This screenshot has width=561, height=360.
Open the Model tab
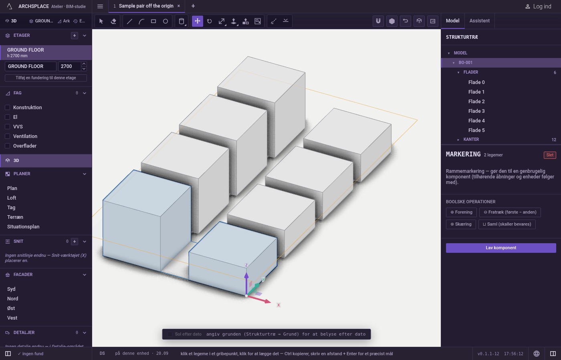point(453,21)
